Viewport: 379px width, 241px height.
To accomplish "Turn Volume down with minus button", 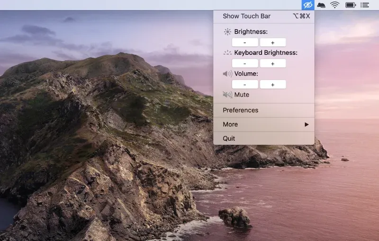I will (245, 85).
